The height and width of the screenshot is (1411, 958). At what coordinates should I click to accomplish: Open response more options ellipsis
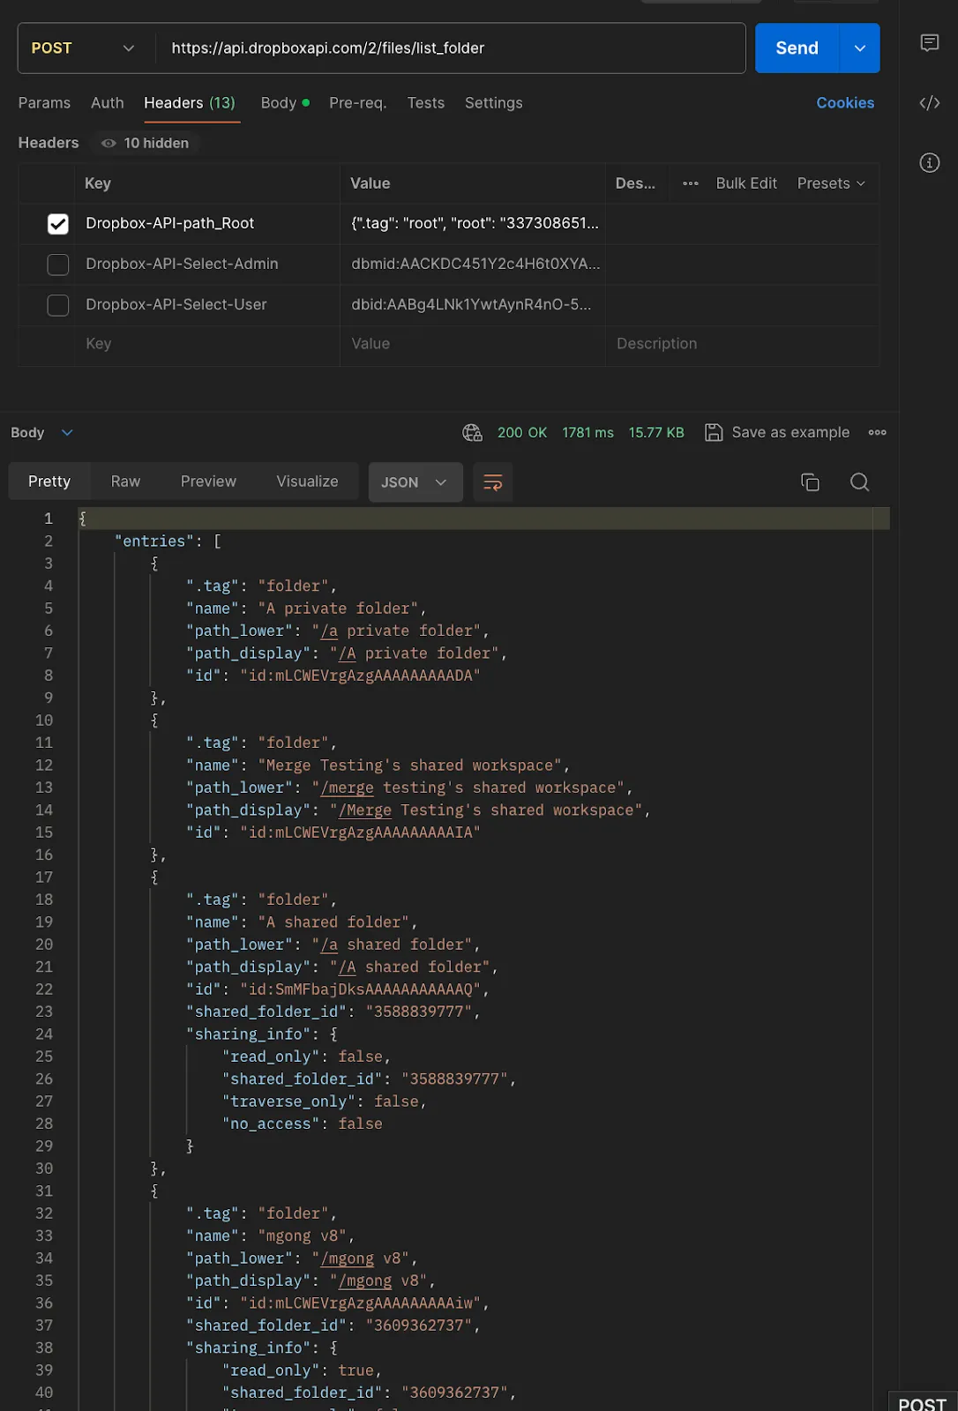[877, 432]
